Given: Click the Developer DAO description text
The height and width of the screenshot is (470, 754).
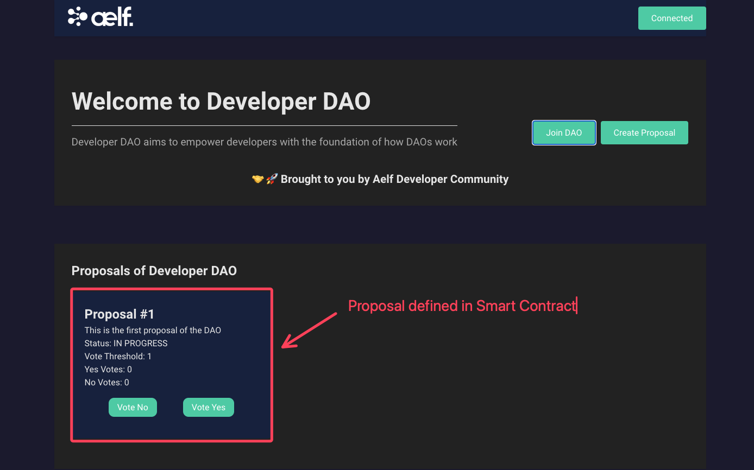Looking at the screenshot, I should coord(265,142).
